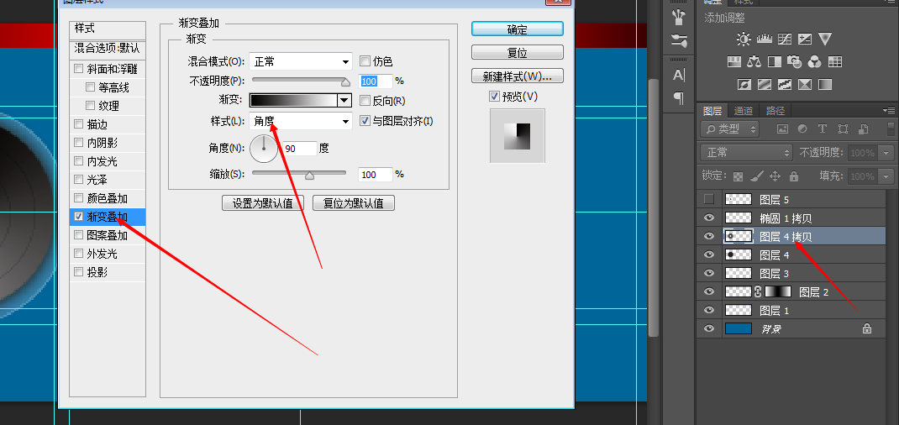Screen dimensions: 899x425
Task: Enable 等高线 checkbox
Action: pos(90,87)
